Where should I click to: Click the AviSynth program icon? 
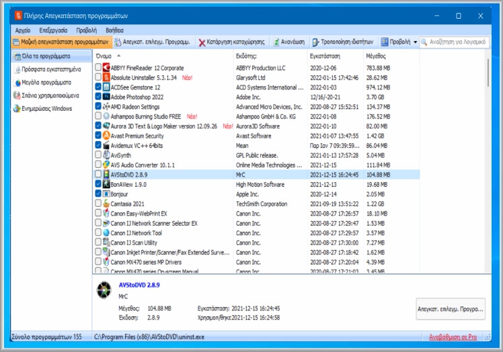click(x=106, y=155)
